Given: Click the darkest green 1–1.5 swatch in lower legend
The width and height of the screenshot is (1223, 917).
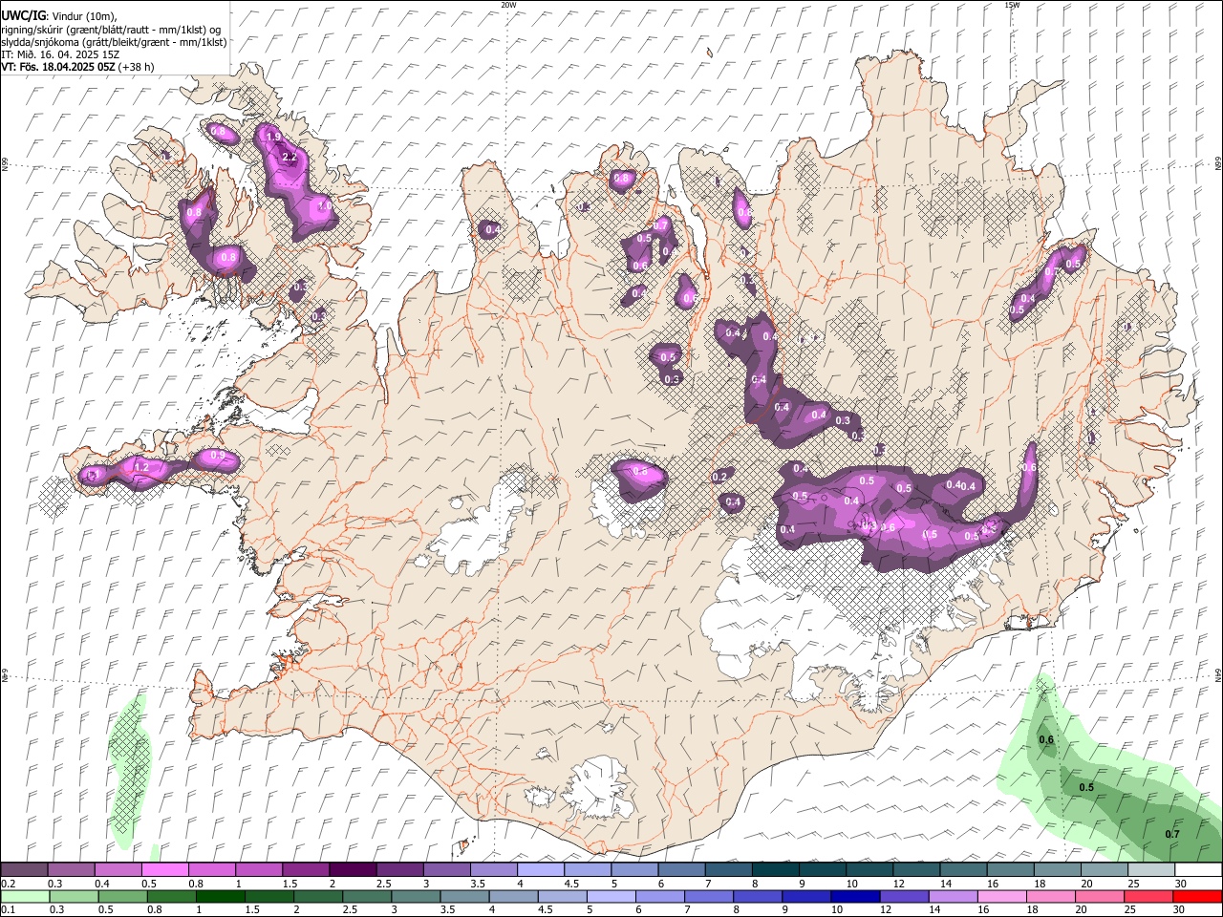Looking at the screenshot, I should click(220, 897).
